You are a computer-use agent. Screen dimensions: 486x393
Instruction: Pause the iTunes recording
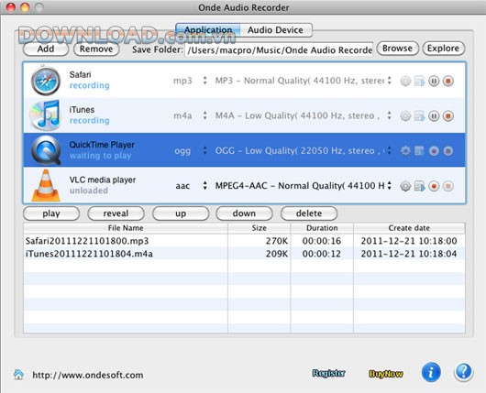tap(434, 116)
